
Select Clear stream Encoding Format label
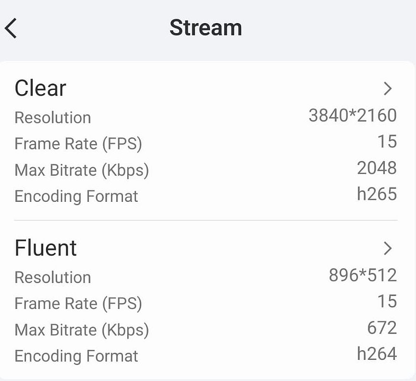coord(76,196)
